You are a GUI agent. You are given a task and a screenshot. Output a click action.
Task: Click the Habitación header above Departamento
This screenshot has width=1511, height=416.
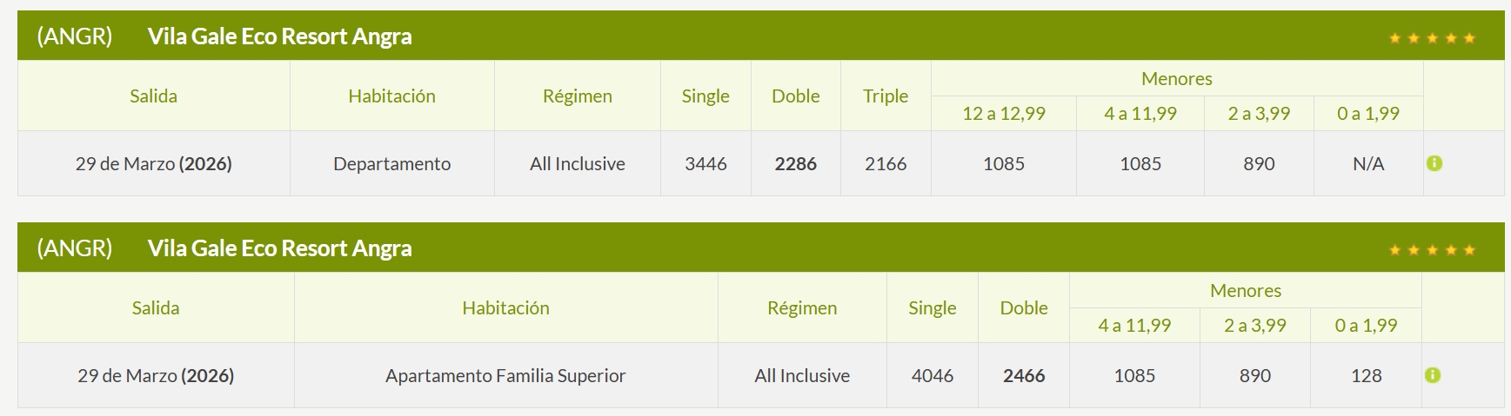[x=391, y=96]
